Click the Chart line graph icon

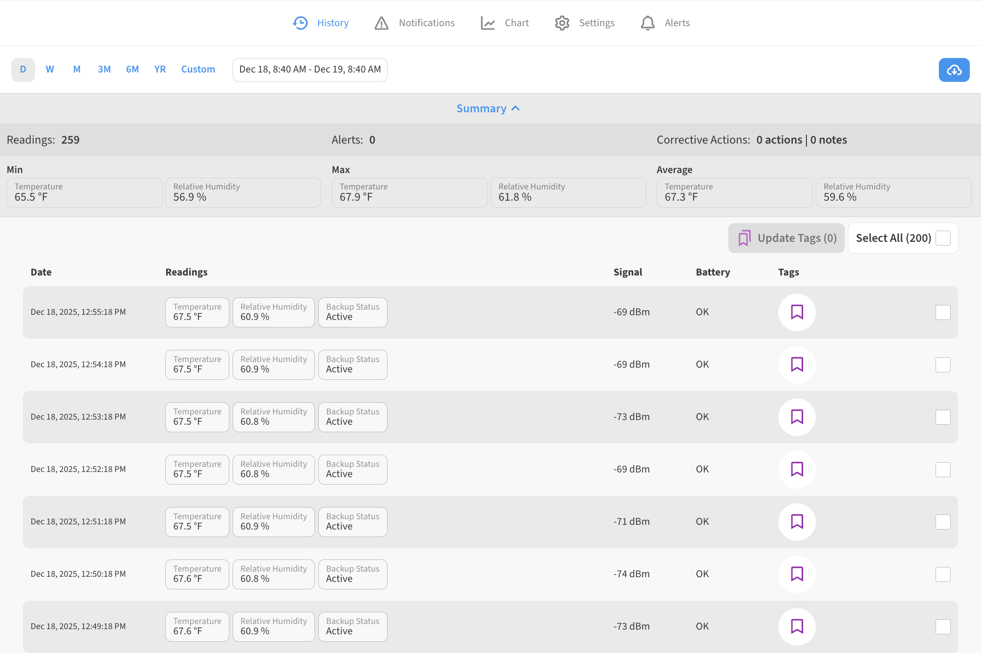click(x=488, y=23)
